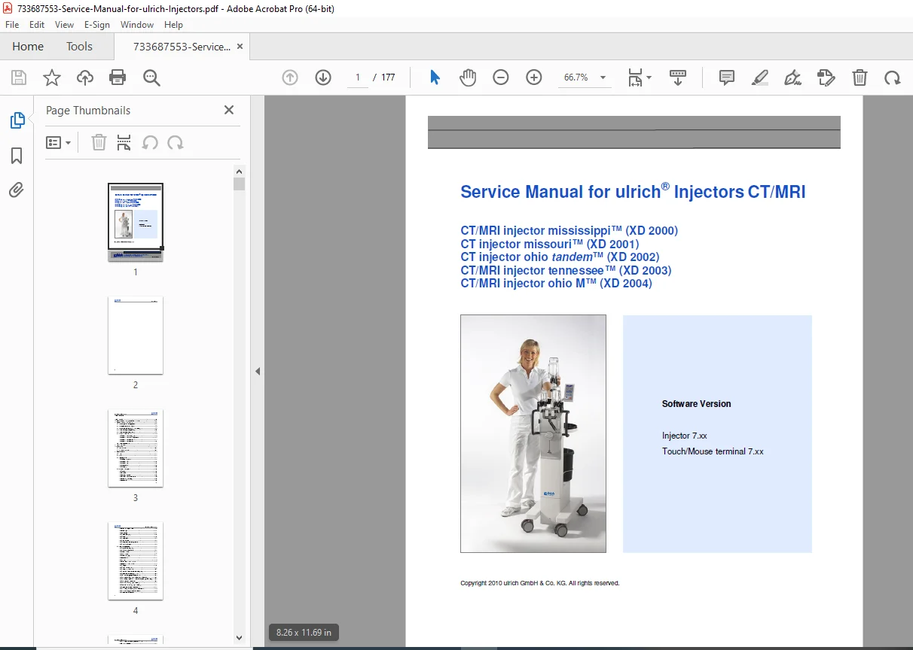The image size is (913, 650).
Task: Zoom out with minus icon
Action: point(501,77)
